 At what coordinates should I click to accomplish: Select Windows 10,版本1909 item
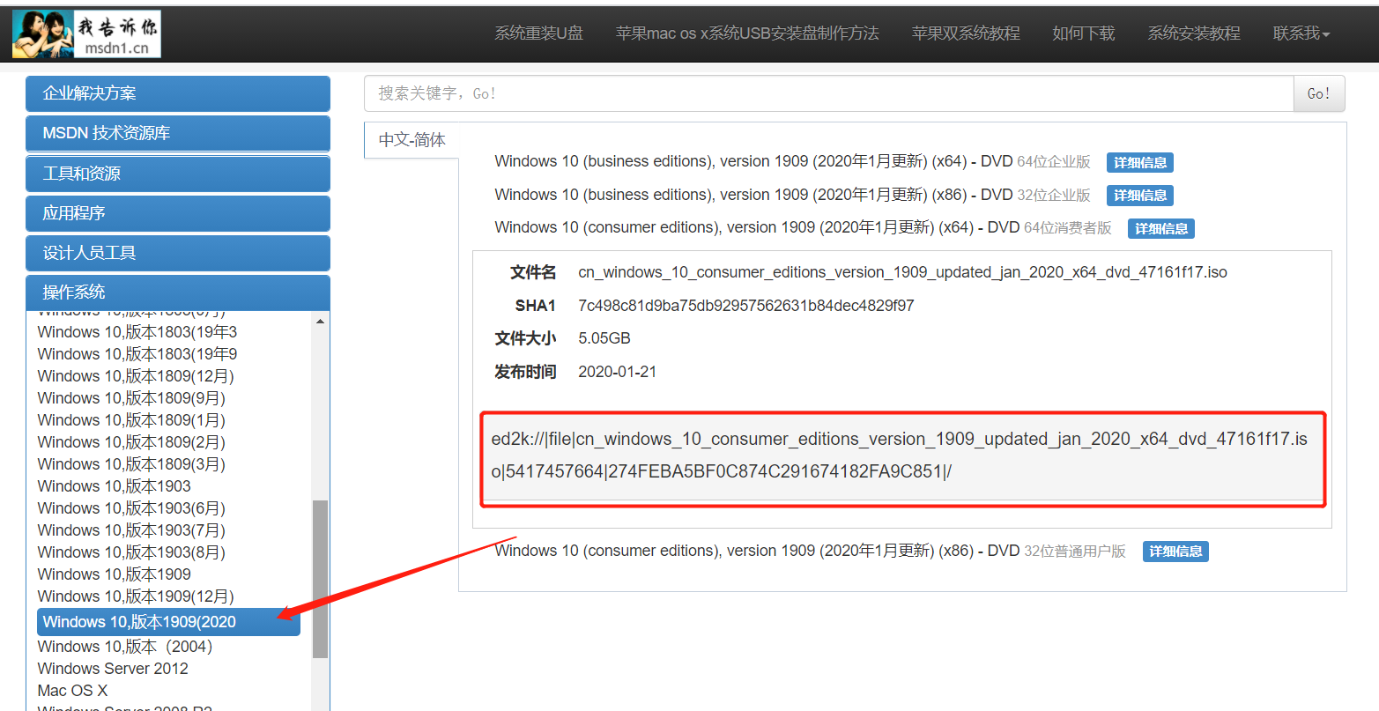114,574
